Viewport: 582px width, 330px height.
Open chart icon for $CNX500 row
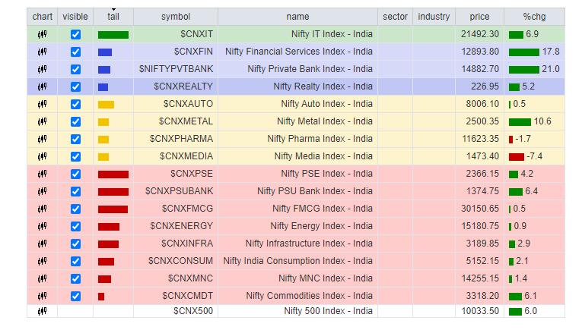coord(42,311)
